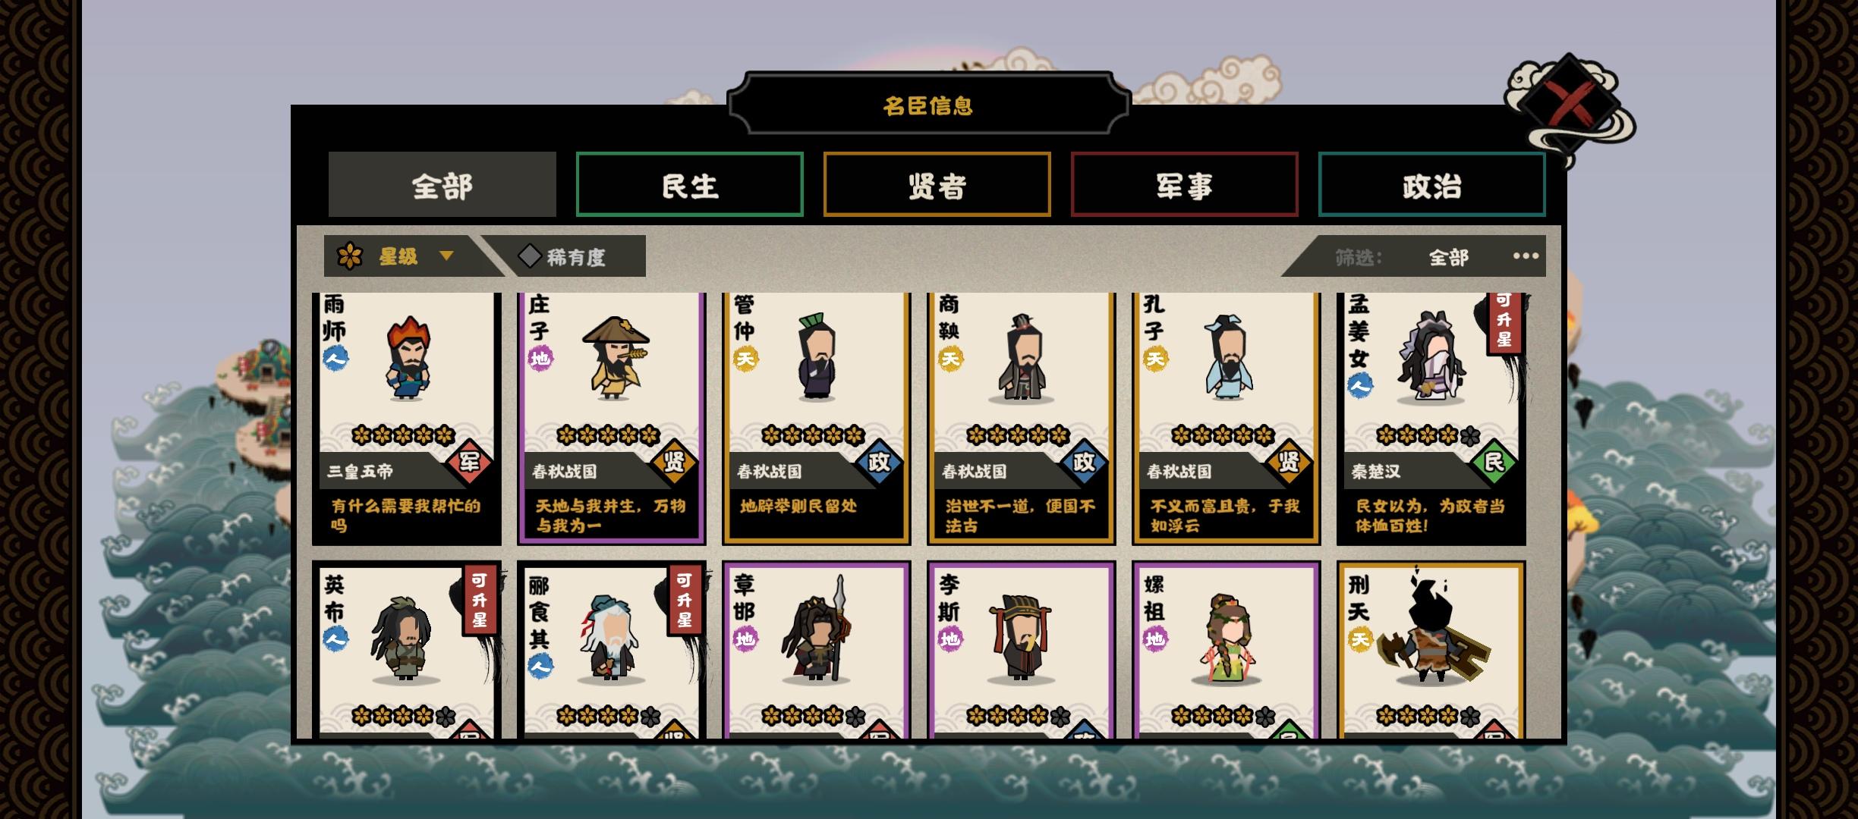Click the 民 badge on 孟姜女 card
This screenshot has height=819, width=1858.
pyautogui.click(x=1494, y=462)
